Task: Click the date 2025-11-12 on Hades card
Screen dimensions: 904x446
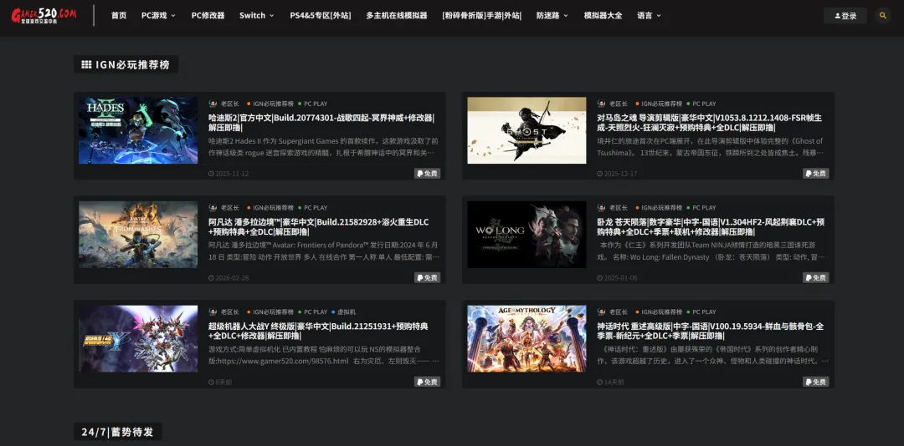Action: pyautogui.click(x=232, y=174)
